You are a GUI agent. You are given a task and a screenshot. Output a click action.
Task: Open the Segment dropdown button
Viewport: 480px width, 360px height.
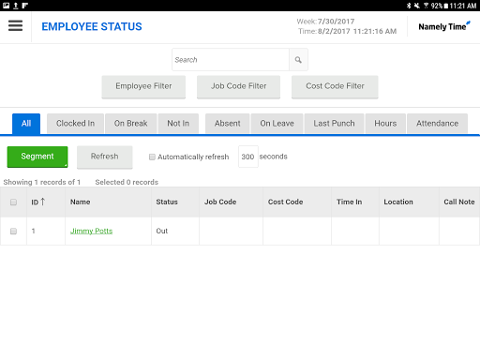coord(37,157)
